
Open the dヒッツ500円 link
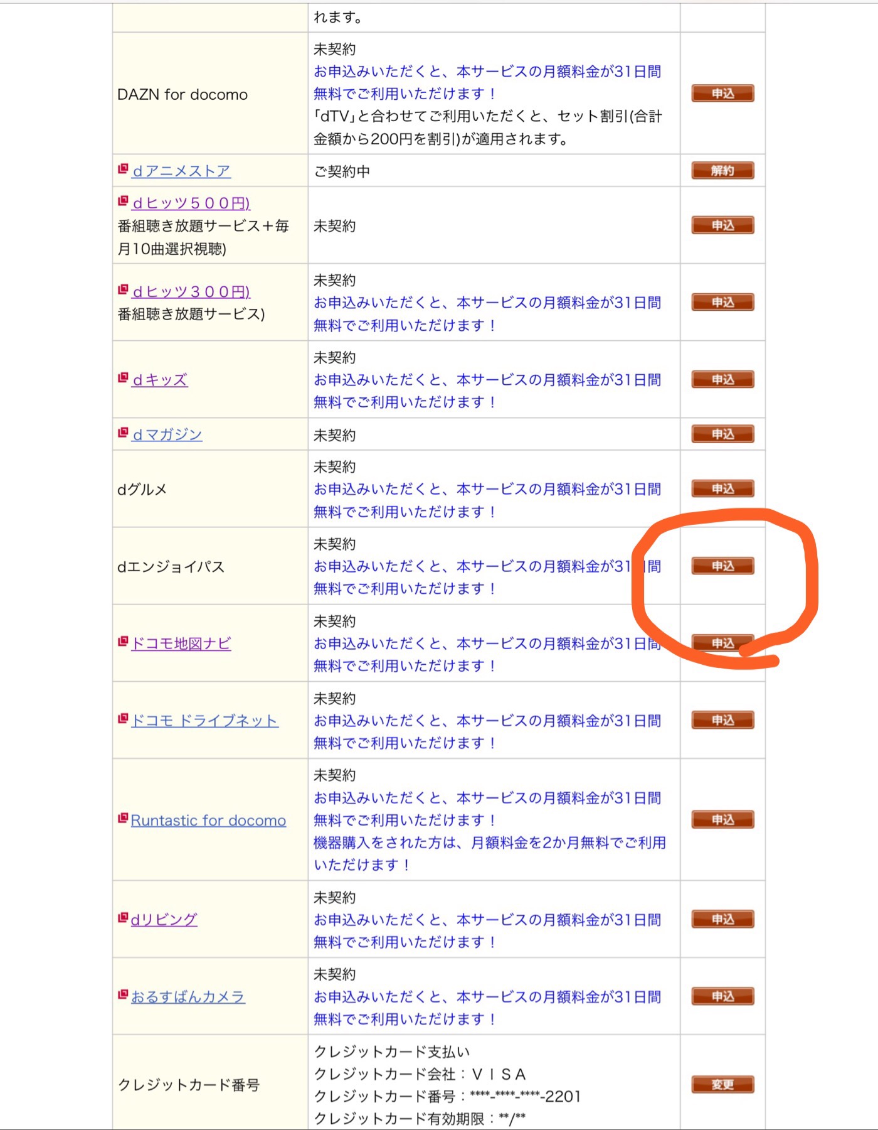191,203
